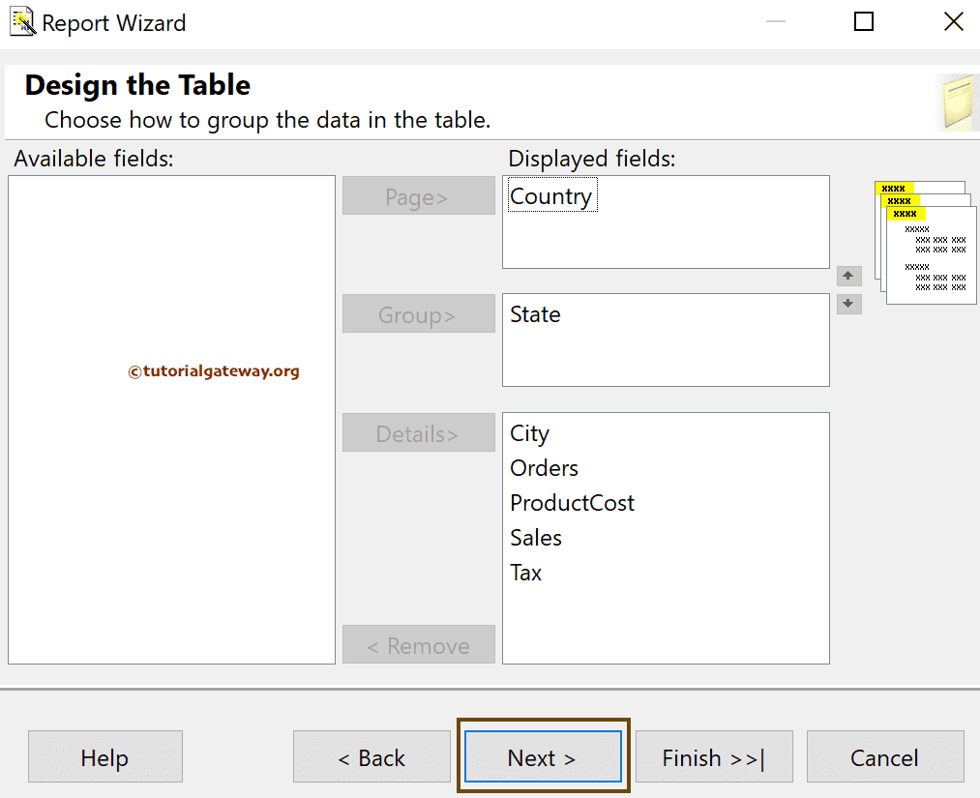Image resolution: width=980 pixels, height=798 pixels.
Task: Click the document icon near Design the Table heading
Action: (960, 100)
